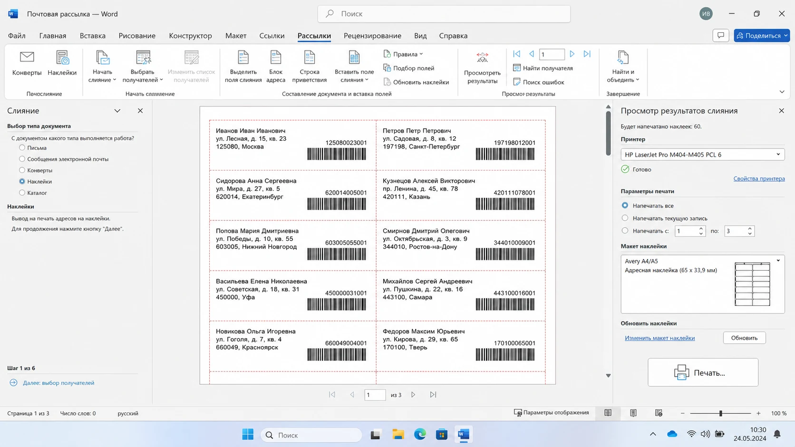The height and width of the screenshot is (447, 795).
Task: Jump to first preview page below document
Action: point(332,395)
